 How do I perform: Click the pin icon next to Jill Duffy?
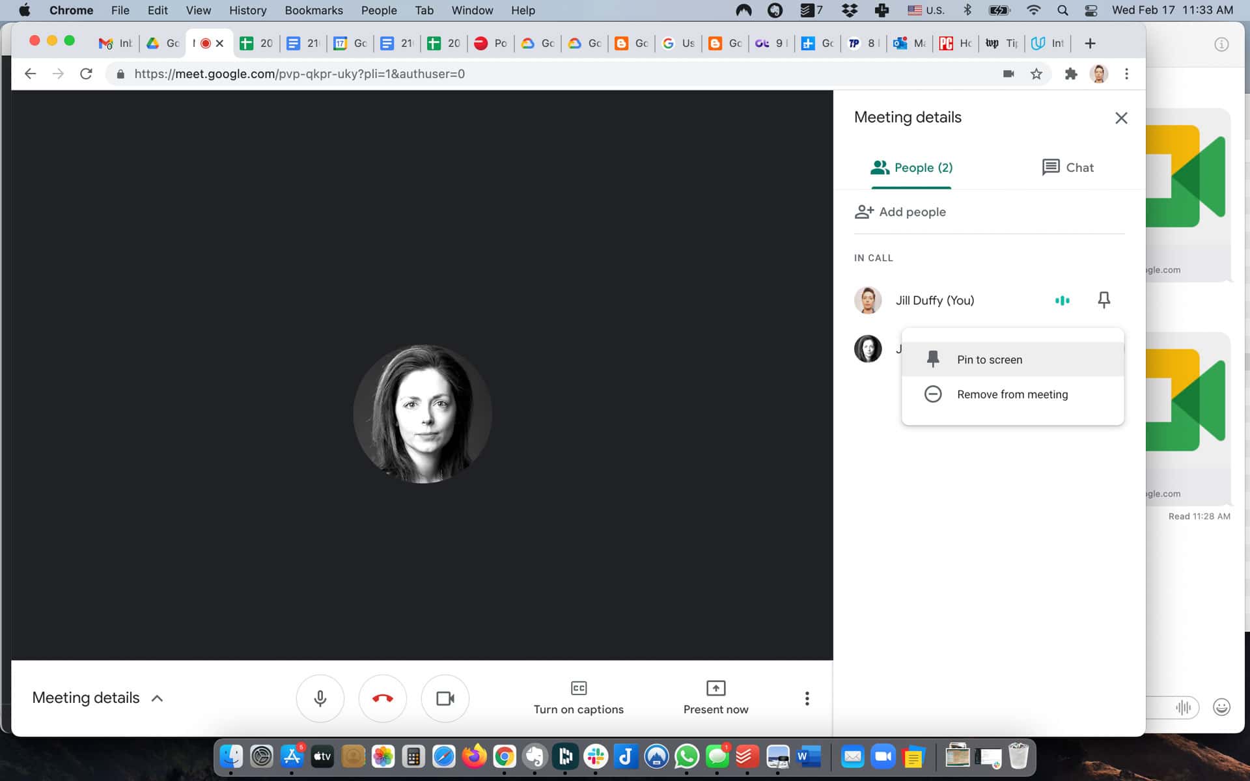point(1104,300)
